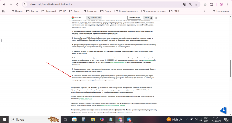Focus the address bar URL field
232x123 pixels.
tap(104, 5)
